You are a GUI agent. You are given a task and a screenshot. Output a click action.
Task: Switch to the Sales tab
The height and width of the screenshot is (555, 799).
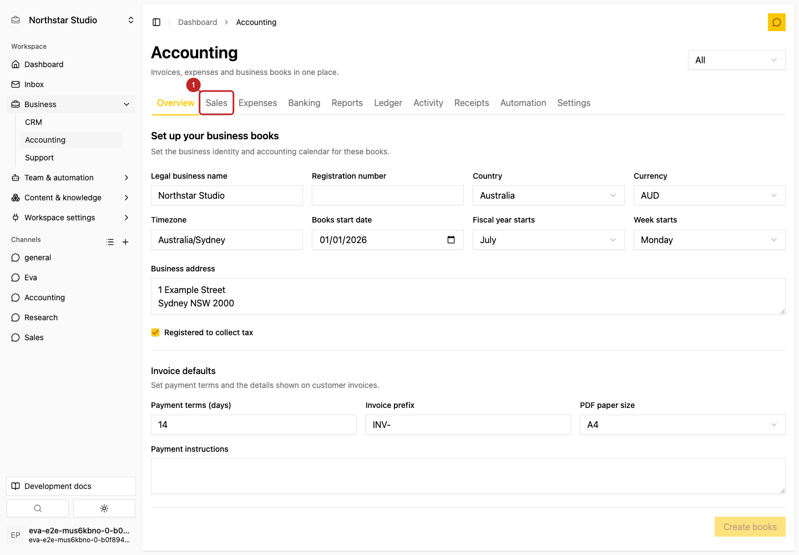[216, 103]
